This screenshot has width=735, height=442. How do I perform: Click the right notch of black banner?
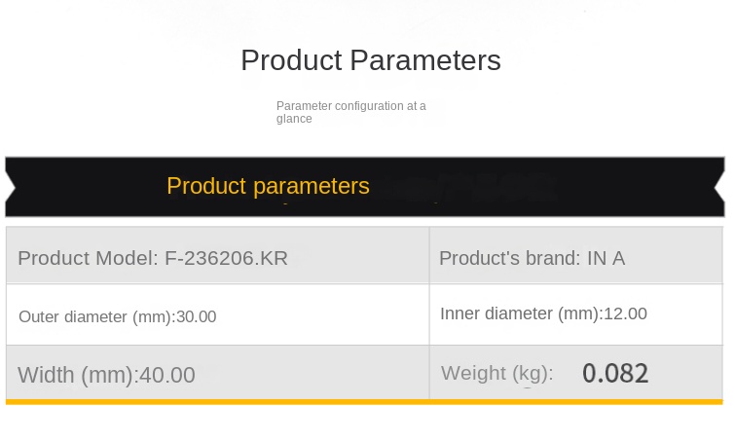pyautogui.click(x=719, y=187)
